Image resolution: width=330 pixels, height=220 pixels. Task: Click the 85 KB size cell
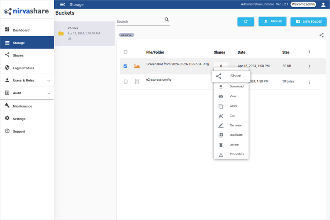(x=287, y=66)
